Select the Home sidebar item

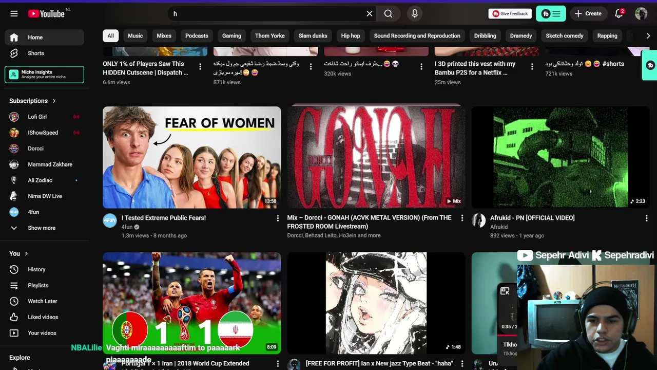(44, 38)
